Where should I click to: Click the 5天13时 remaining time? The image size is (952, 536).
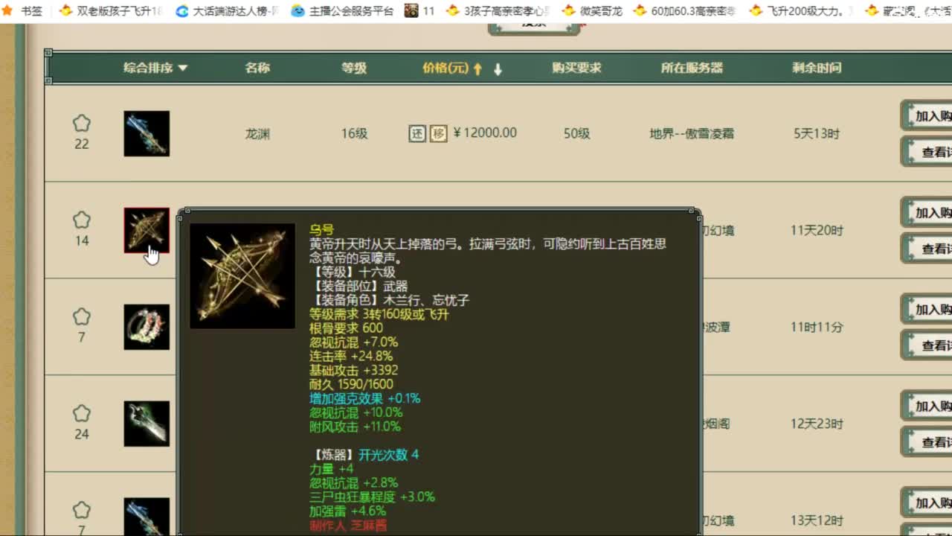[x=817, y=134]
